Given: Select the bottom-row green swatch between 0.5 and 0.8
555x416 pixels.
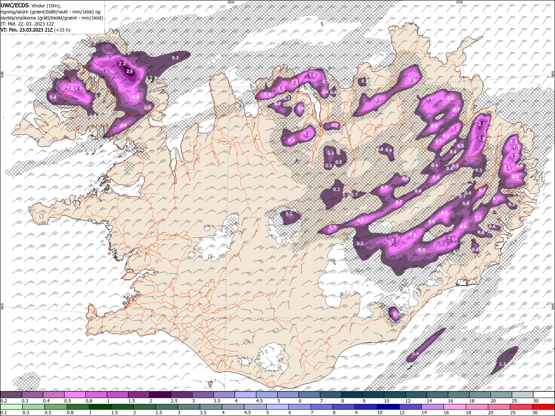Looking at the screenshot, I should (55, 406).
